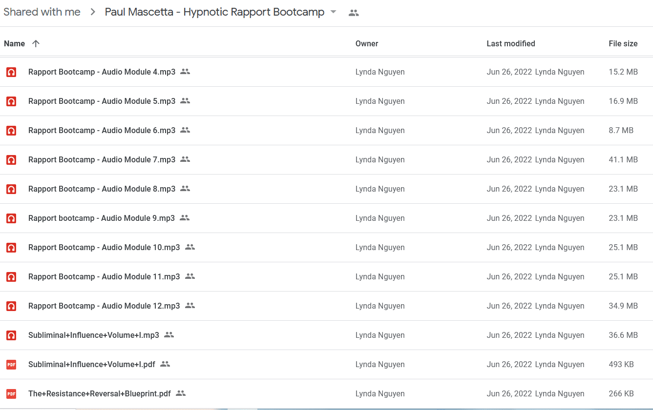The height and width of the screenshot is (410, 653).
Task: Sort by Last modified column header
Action: [511, 43]
